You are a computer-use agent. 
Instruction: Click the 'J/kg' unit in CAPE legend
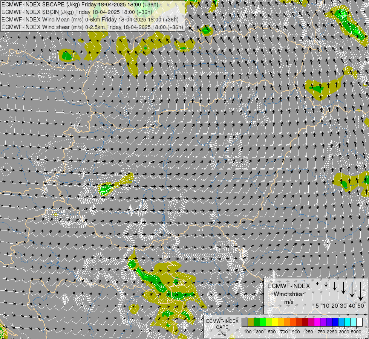[x=222, y=333]
